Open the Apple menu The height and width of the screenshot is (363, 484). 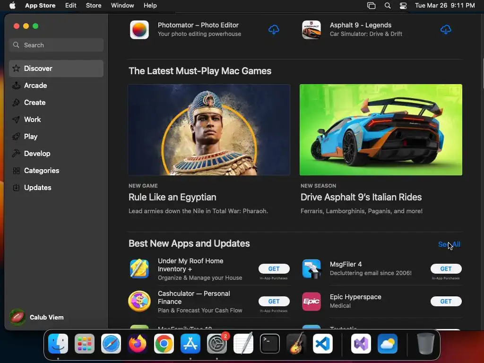(12, 6)
